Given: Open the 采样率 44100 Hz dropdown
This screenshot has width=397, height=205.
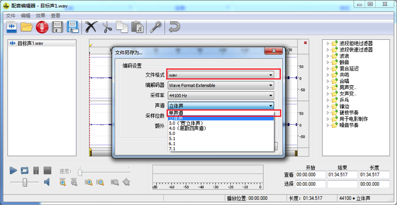Looking at the screenshot, I should (221, 96).
